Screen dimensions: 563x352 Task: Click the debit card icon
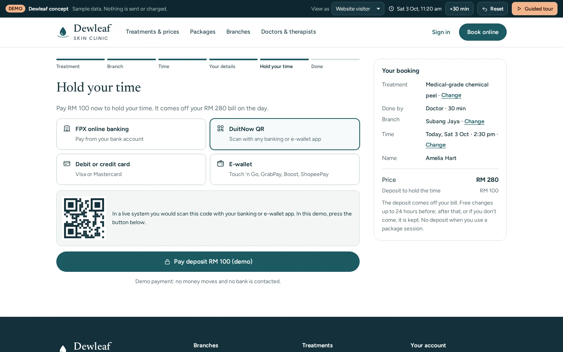[67, 163]
